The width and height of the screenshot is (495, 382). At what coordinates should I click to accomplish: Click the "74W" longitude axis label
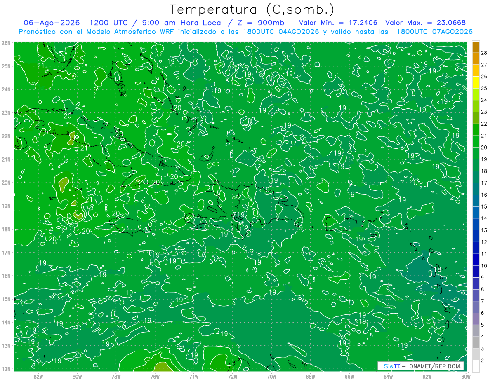coord(194,376)
